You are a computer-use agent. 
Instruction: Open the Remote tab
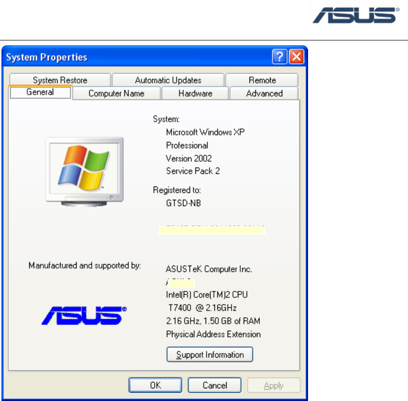[262, 80]
